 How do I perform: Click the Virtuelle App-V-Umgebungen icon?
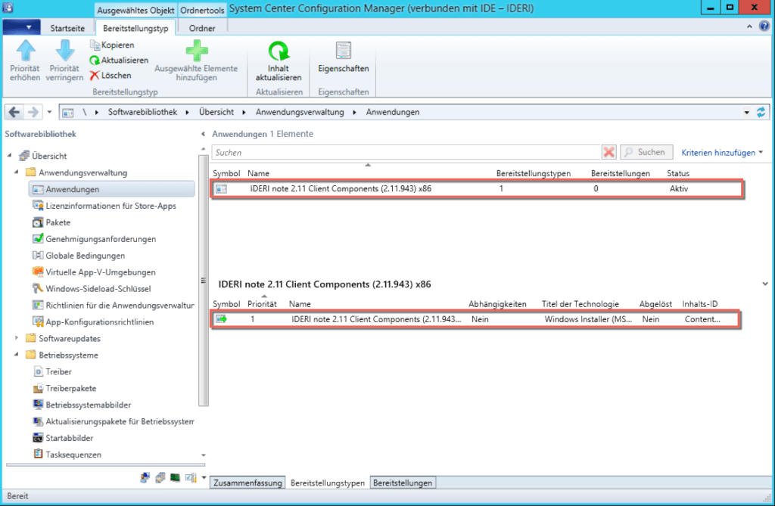pyautogui.click(x=38, y=272)
